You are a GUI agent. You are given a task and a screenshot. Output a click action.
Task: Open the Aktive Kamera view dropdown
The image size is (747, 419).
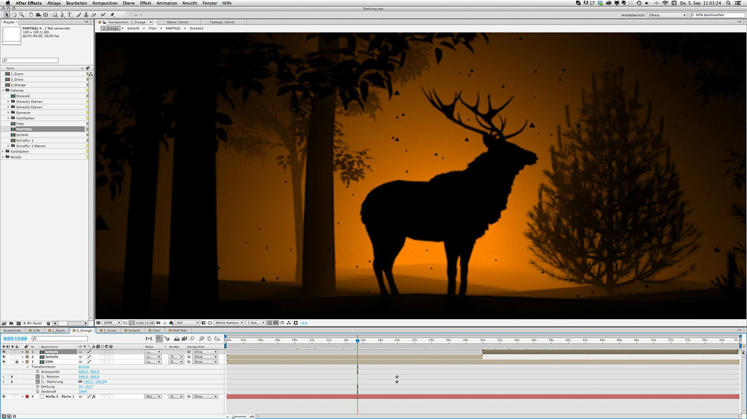coord(229,323)
